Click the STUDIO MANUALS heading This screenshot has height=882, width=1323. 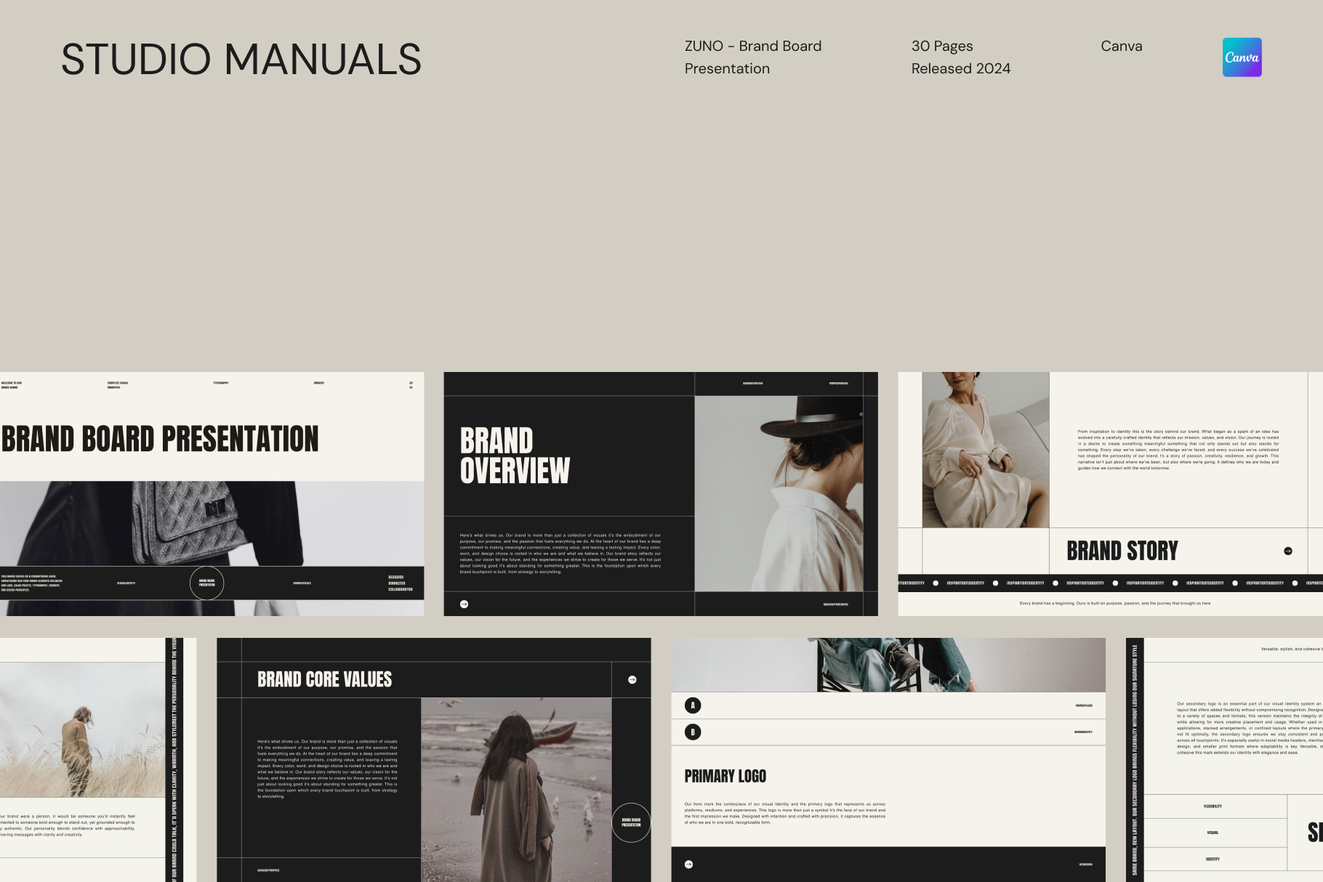coord(241,59)
